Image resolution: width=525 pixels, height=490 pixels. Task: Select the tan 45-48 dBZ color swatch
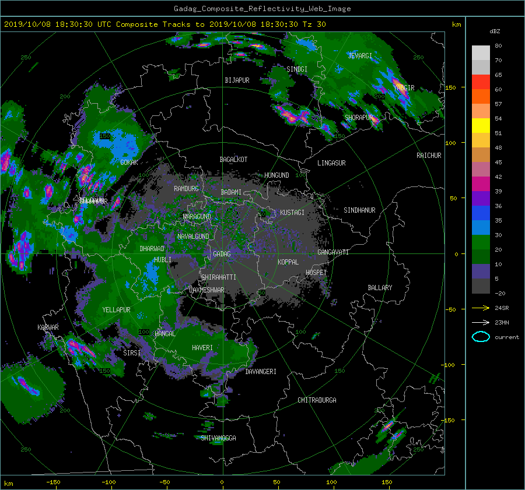pos(481,154)
